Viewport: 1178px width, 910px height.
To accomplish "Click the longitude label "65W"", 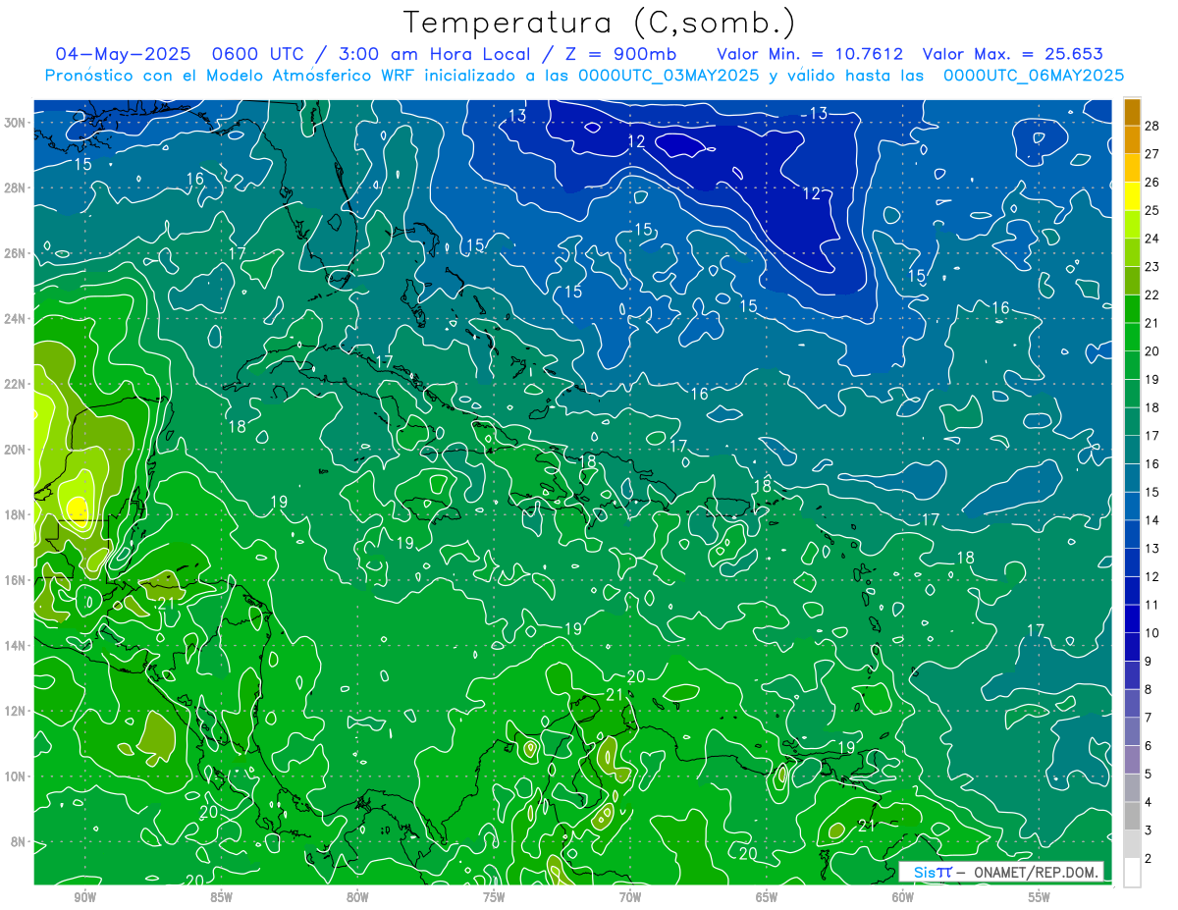I will pyautogui.click(x=767, y=897).
